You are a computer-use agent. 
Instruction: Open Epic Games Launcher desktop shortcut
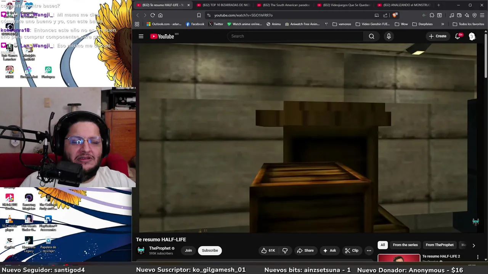(x=10, y=53)
